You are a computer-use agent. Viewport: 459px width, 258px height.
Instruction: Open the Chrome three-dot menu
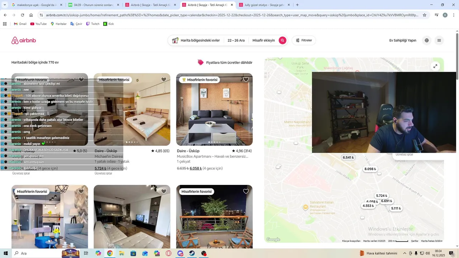(454, 15)
